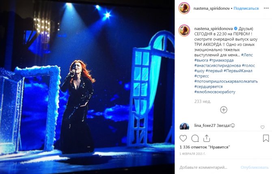Click the concert stage photo

tap(87, 87)
